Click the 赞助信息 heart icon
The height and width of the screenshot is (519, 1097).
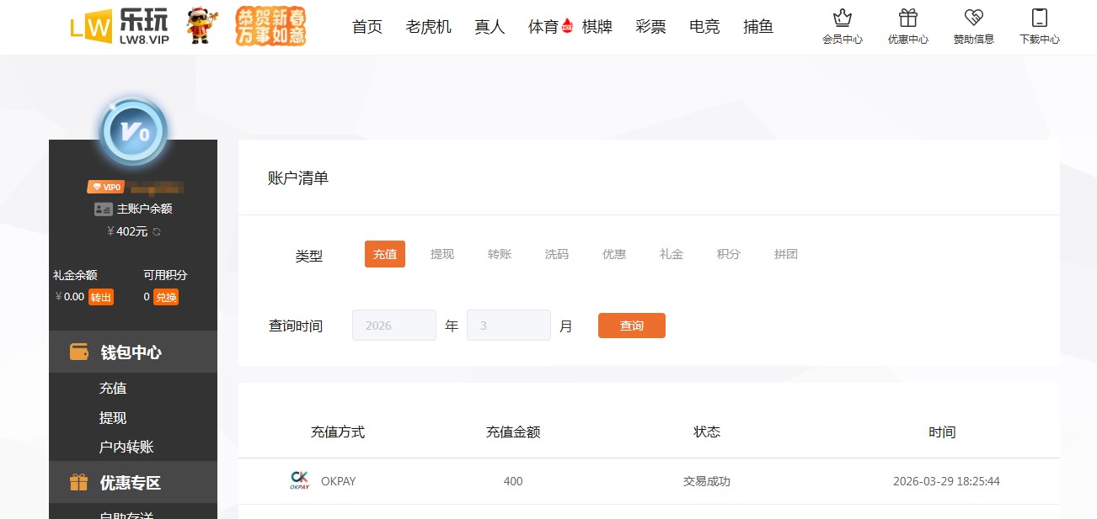974,17
